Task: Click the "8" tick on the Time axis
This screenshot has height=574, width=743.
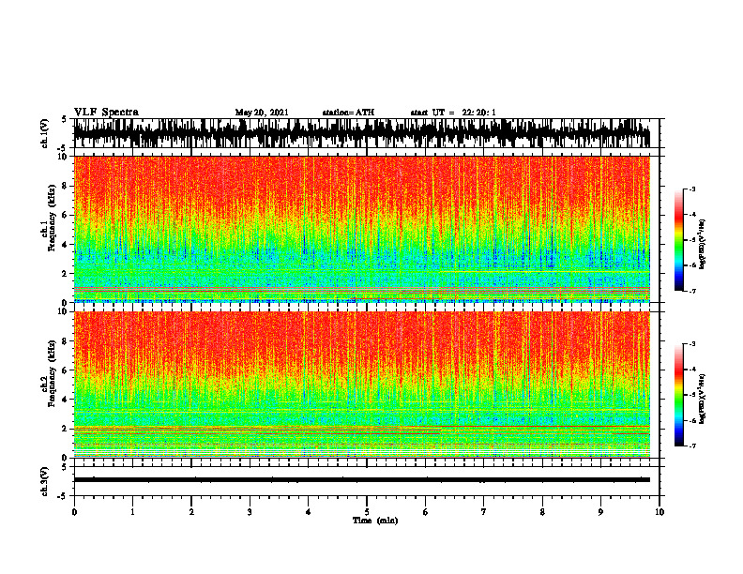Action: [x=542, y=512]
